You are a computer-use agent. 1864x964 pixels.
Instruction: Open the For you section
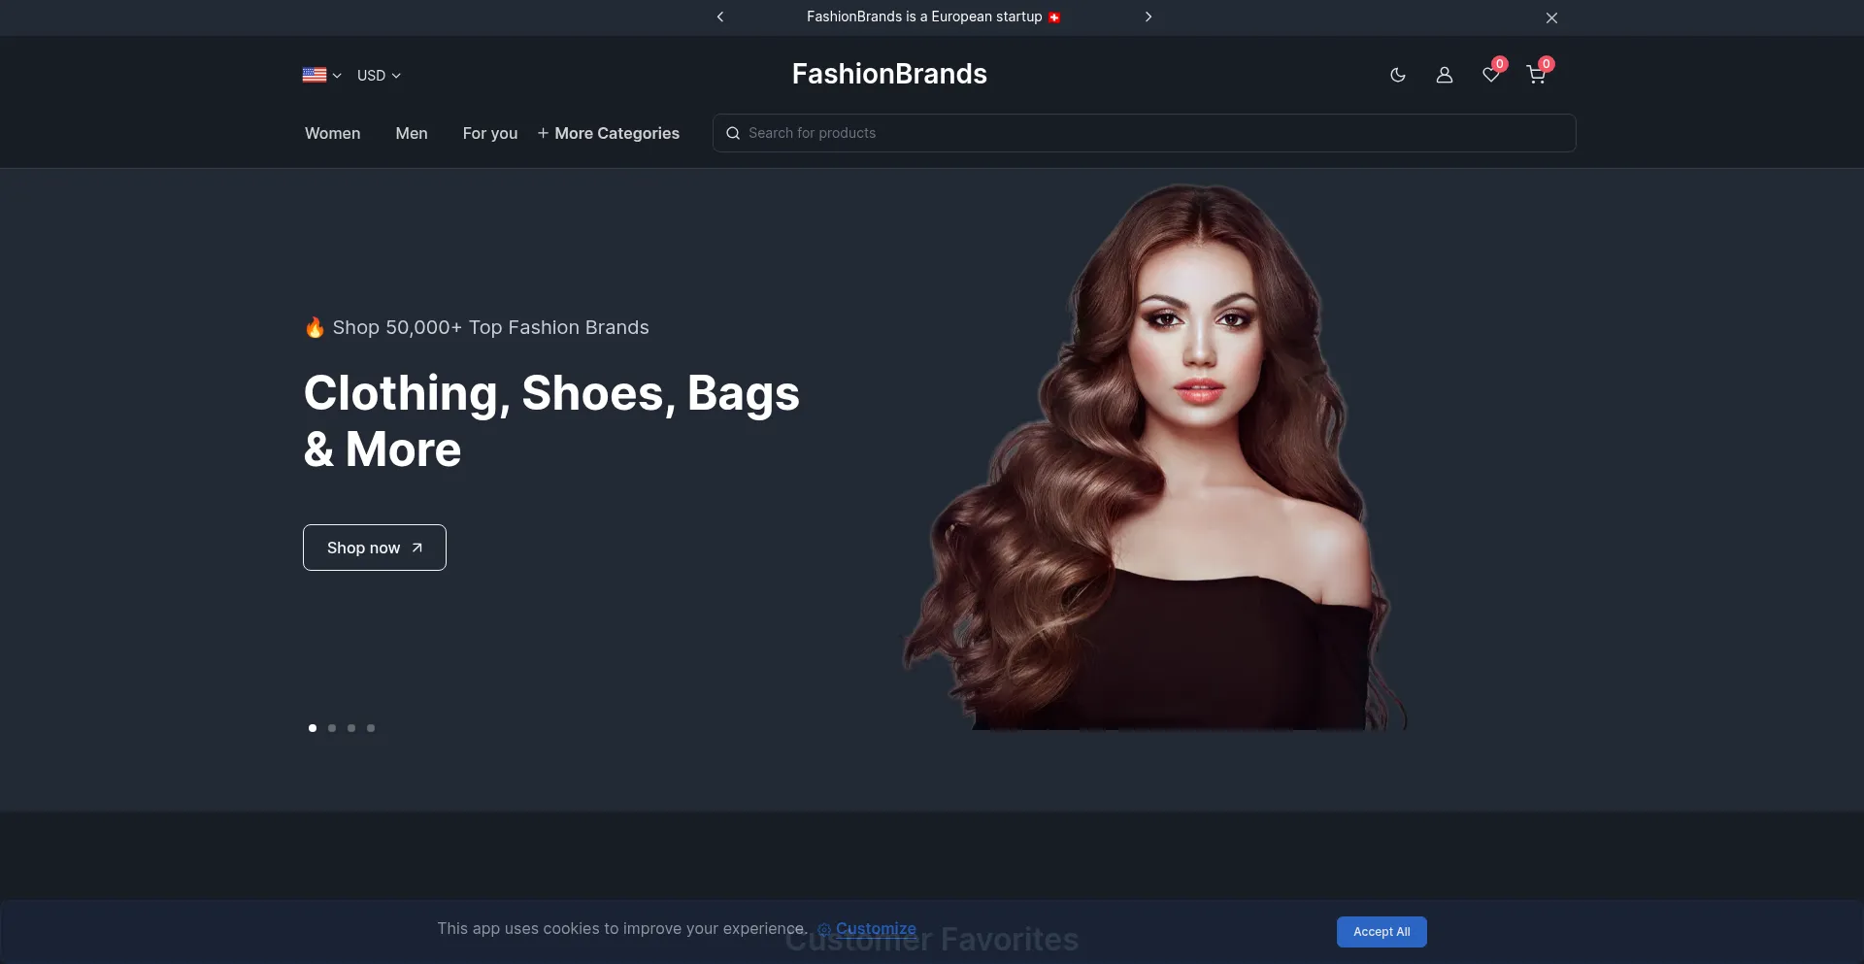[x=490, y=133]
